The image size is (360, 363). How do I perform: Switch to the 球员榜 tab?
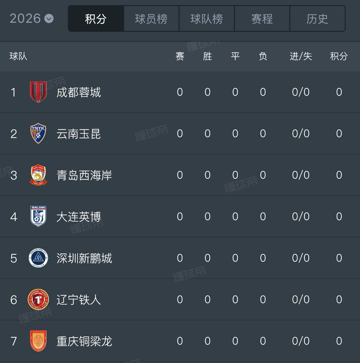(x=151, y=19)
